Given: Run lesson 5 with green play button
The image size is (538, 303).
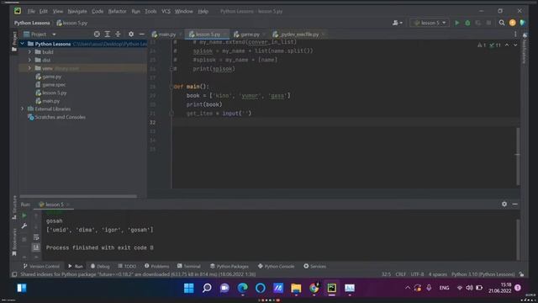Looking at the screenshot, I should [456, 23].
